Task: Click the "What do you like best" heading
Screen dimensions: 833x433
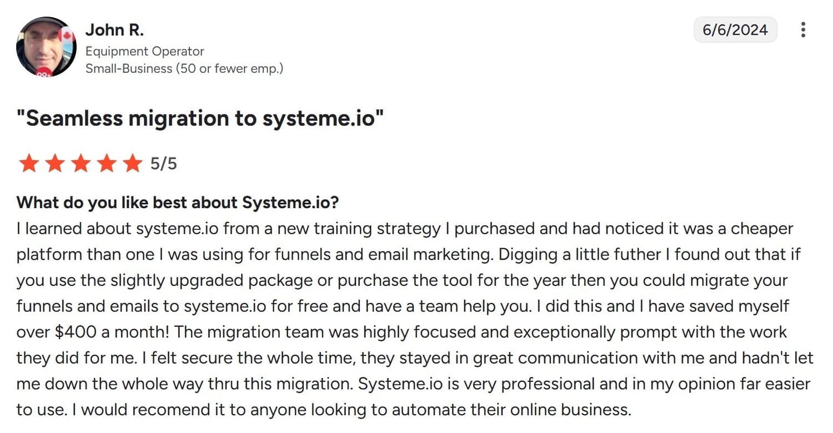Action: 178,203
